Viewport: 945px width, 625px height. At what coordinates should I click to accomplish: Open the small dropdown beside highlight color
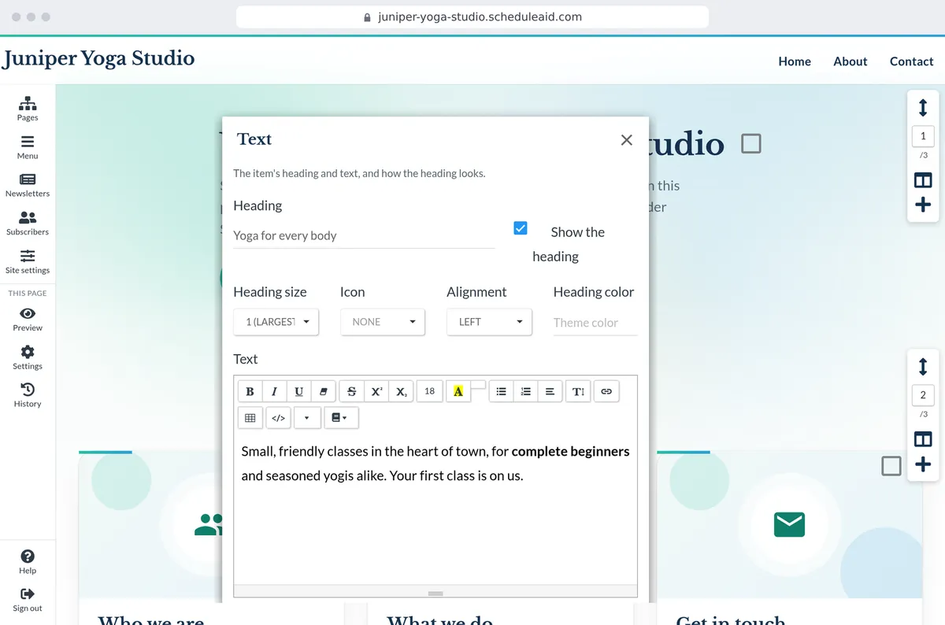[478, 385]
